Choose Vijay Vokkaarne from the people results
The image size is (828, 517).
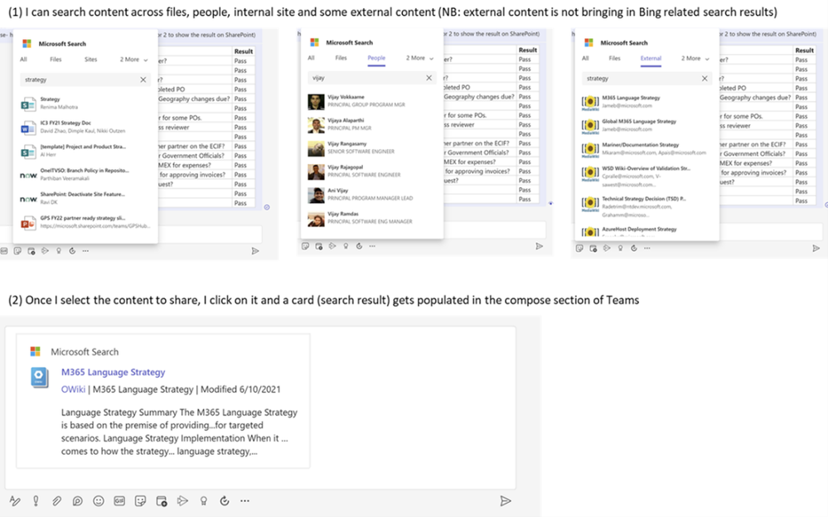click(x=372, y=101)
